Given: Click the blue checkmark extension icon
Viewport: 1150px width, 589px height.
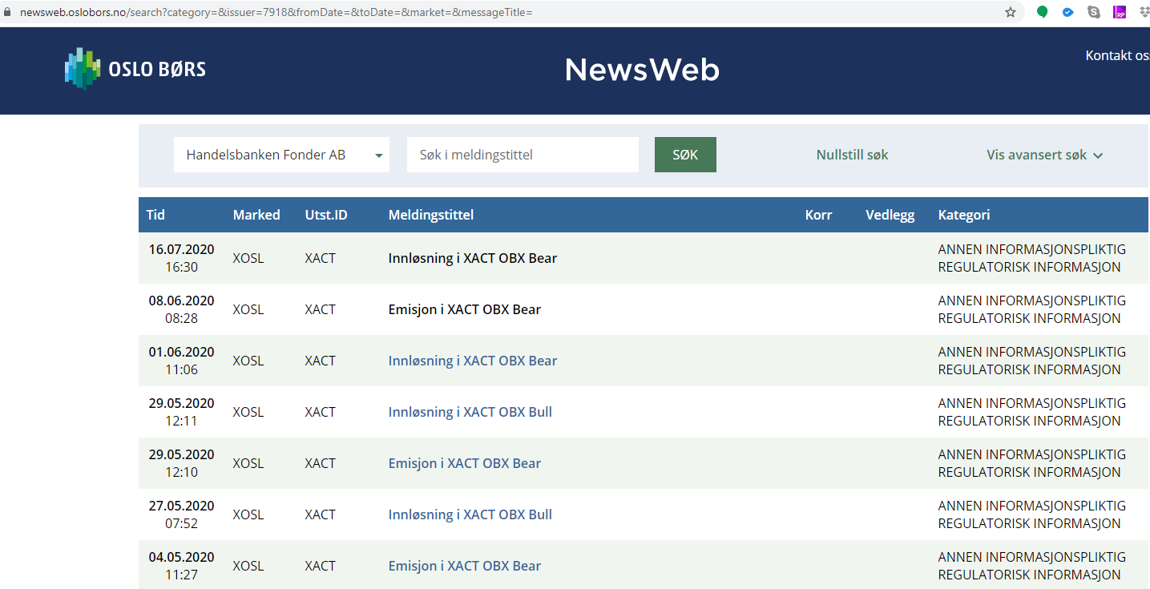Looking at the screenshot, I should point(1068,12).
